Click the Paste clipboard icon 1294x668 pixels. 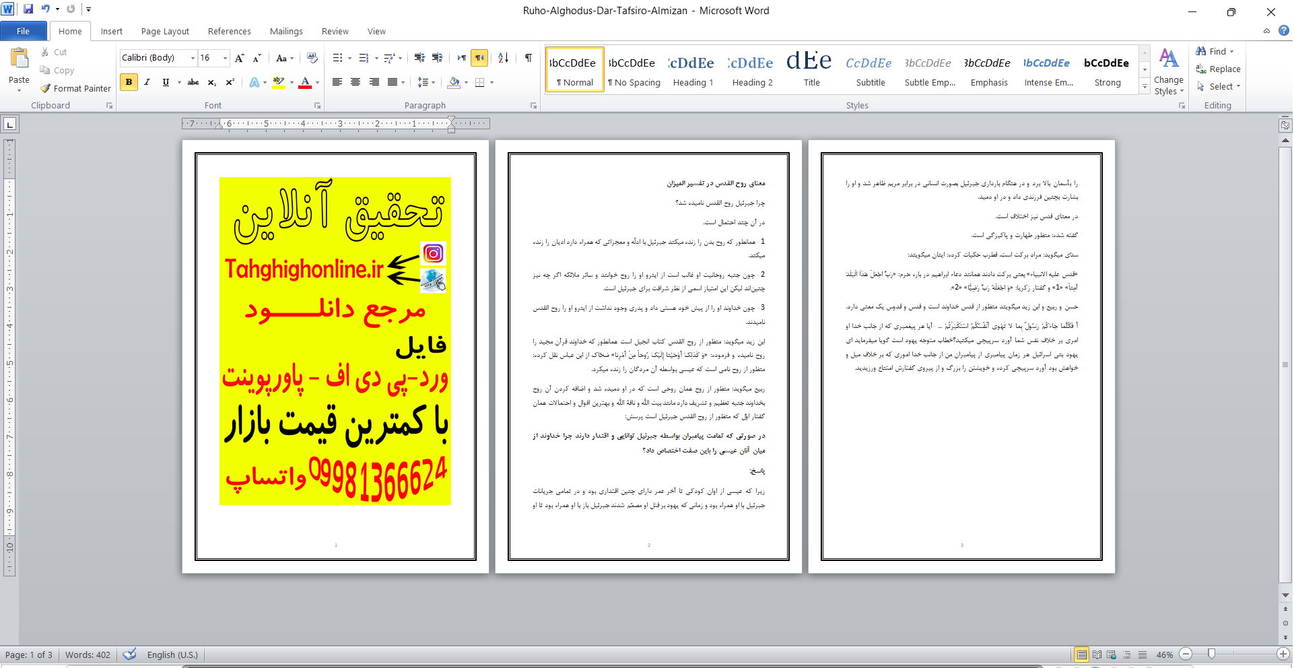19,59
